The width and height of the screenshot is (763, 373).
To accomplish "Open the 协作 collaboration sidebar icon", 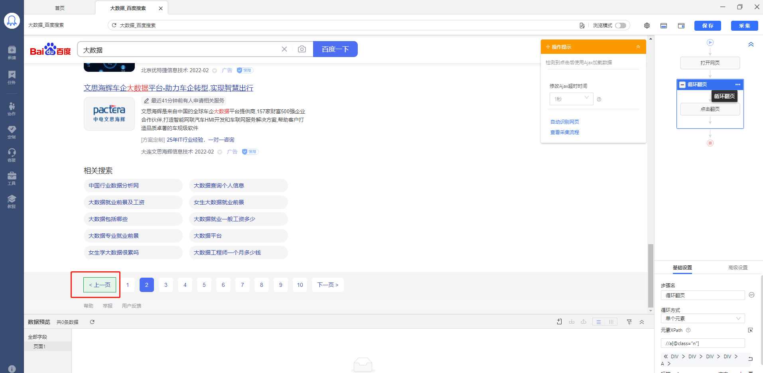I will (x=12, y=109).
